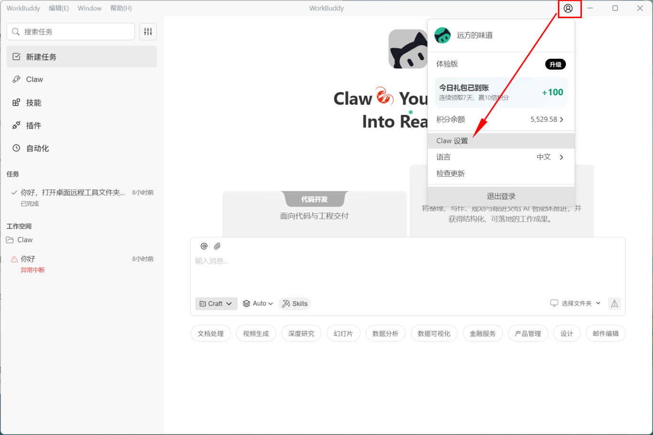Select Claw 设置 in account menu
This screenshot has width=653, height=435.
(x=501, y=141)
